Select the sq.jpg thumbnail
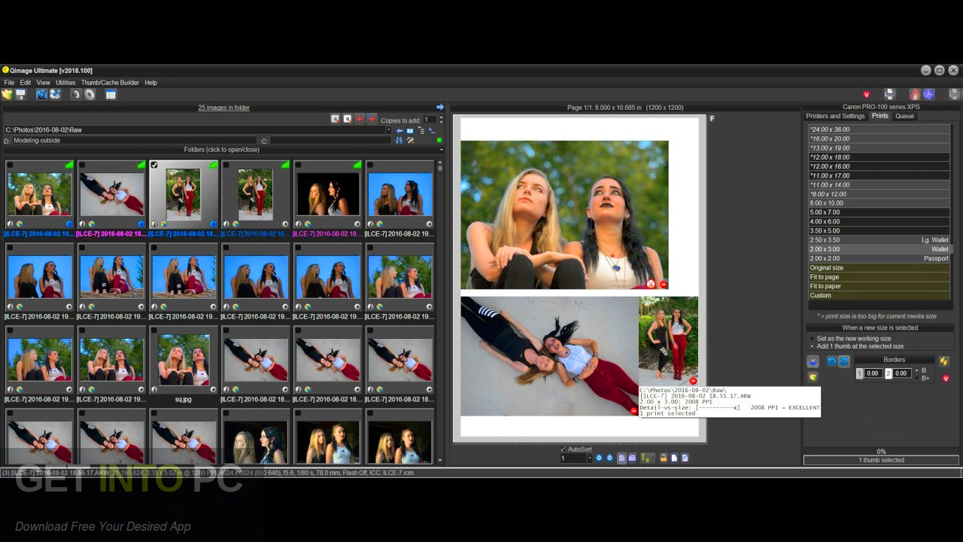Viewport: 963px width, 542px height. point(183,361)
